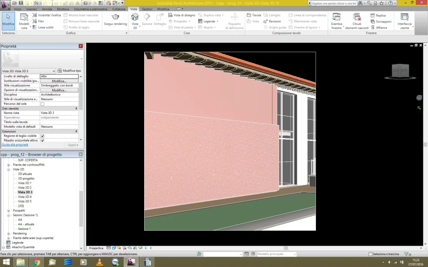Switch to the Annota ribbon tab
This screenshot has height=267, width=428.
click(x=47, y=9)
